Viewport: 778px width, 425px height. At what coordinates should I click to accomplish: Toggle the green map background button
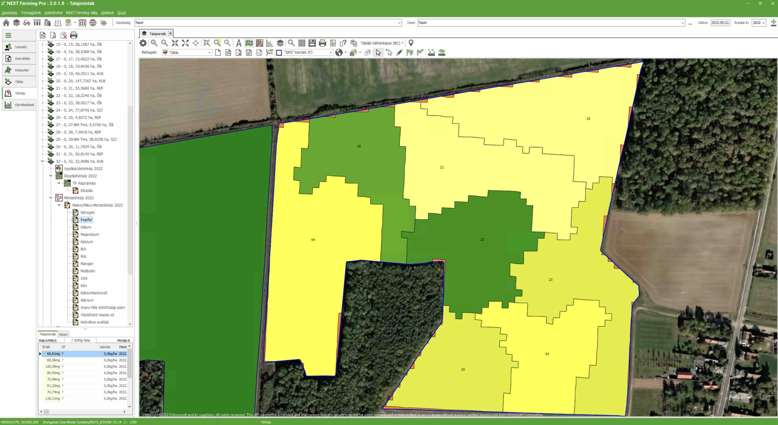point(249,43)
